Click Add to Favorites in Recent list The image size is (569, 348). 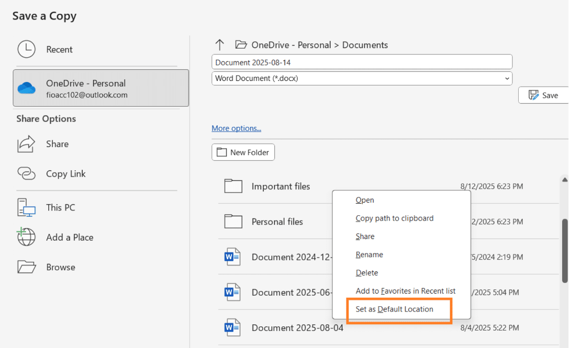[405, 291]
